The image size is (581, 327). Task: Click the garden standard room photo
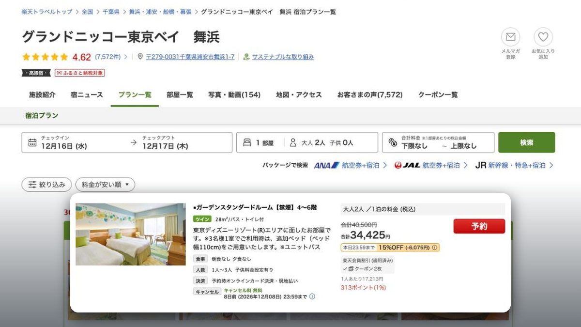tap(130, 234)
